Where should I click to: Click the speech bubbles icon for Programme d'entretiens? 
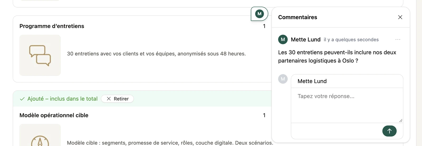click(x=40, y=55)
